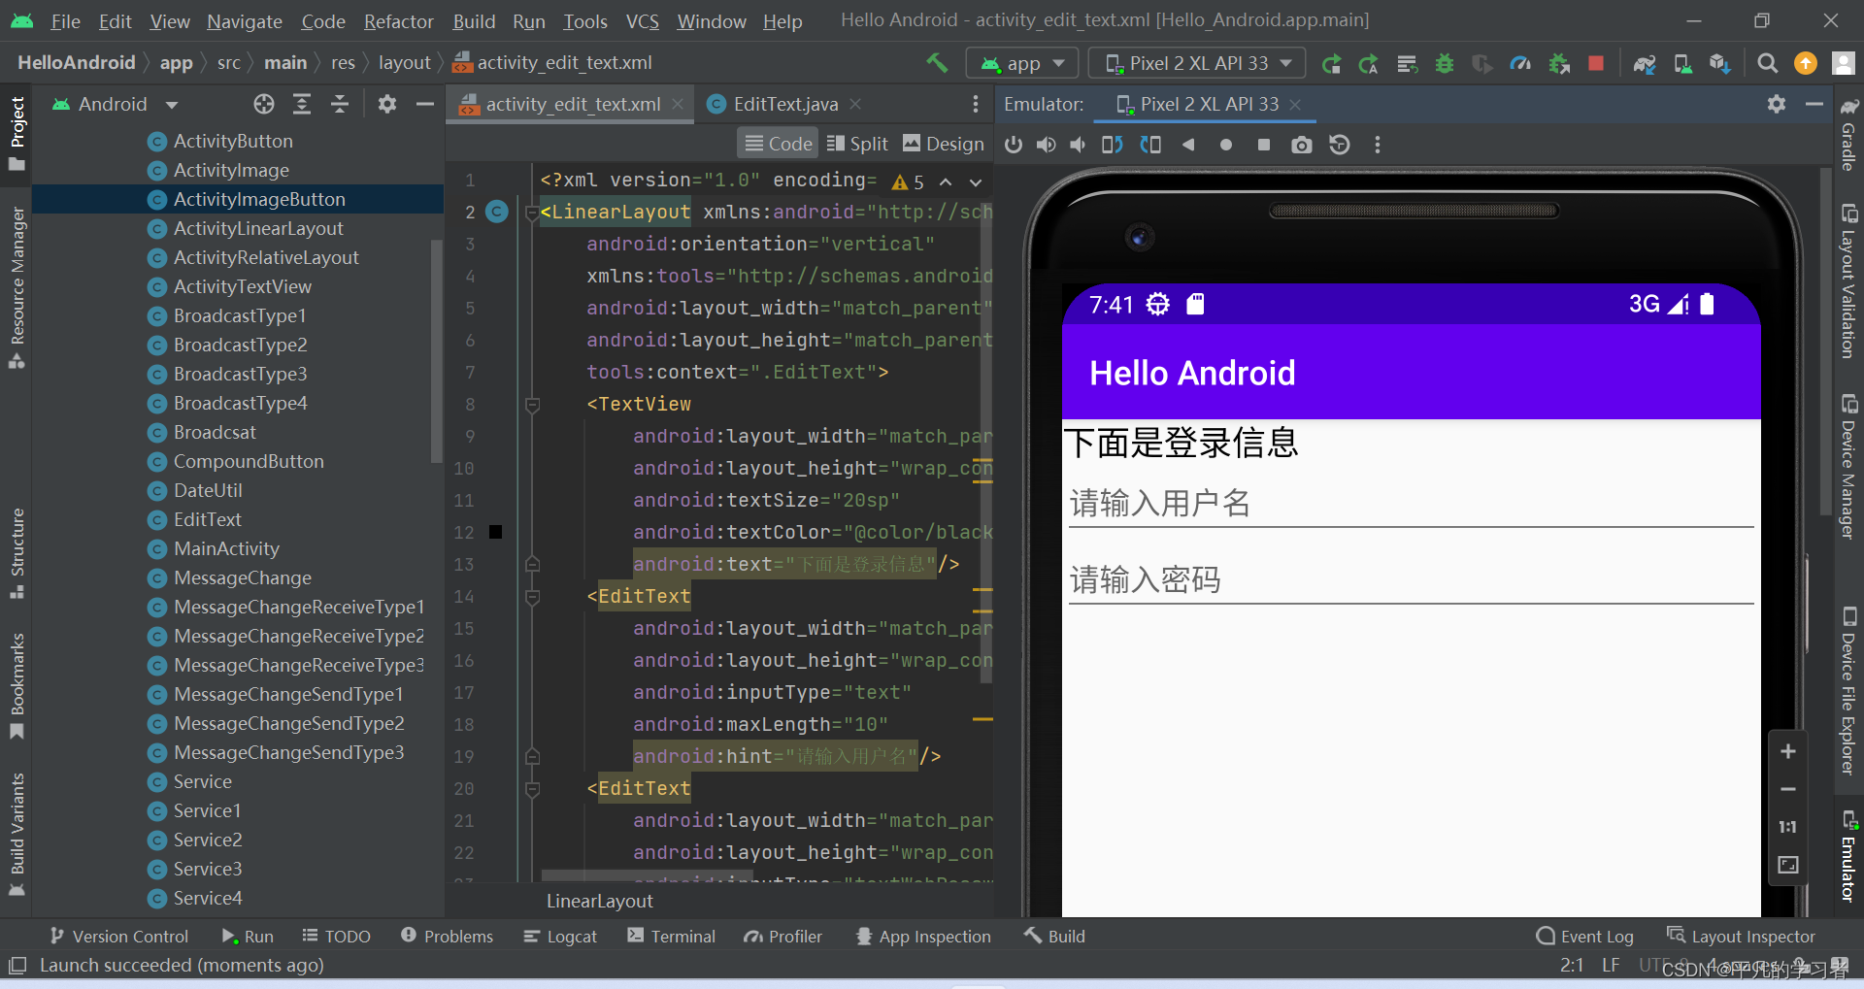Open the Profiler gauge icon in toolbar
The image size is (1864, 989).
point(1520,63)
